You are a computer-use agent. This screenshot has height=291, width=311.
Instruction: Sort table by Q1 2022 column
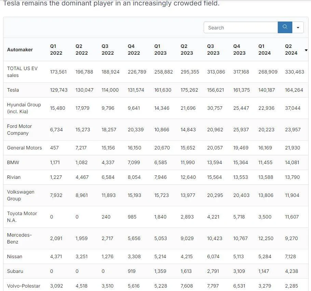pyautogui.click(x=56, y=50)
